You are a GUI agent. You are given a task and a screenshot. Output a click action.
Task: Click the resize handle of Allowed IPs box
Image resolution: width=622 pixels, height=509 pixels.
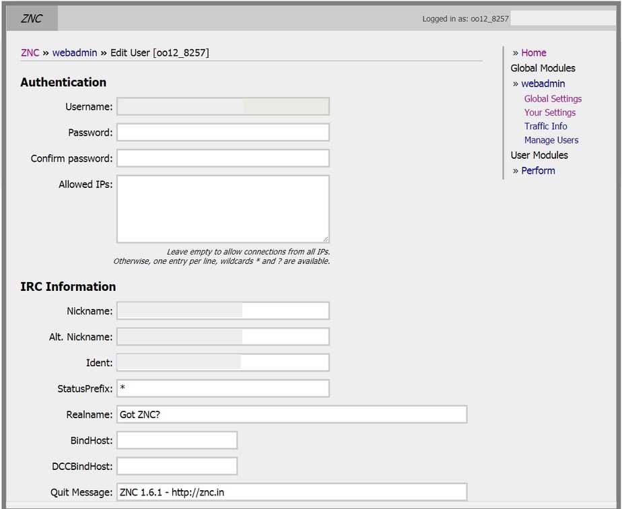326,238
